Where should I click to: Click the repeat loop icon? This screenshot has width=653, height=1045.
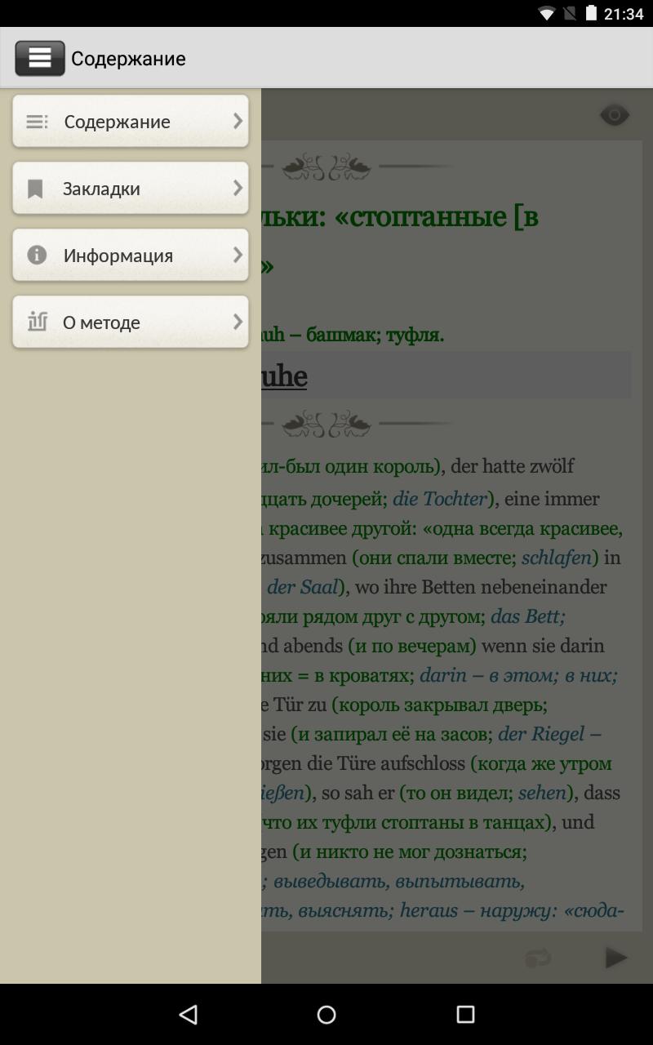(x=539, y=957)
